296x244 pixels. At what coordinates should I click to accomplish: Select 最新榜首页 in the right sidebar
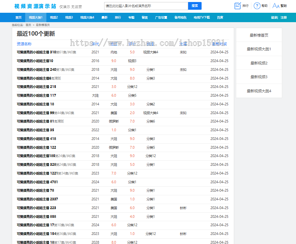coord(259,35)
